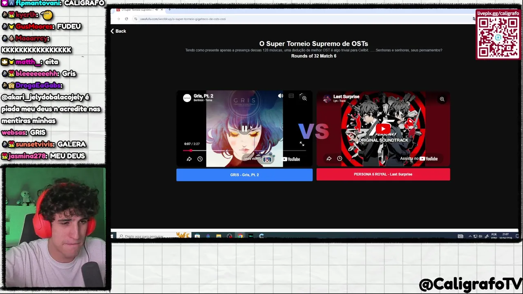Viewport: 523px width, 294px height.
Task: Zoom the Gris video with magnifier icon
Action: [x=304, y=98]
